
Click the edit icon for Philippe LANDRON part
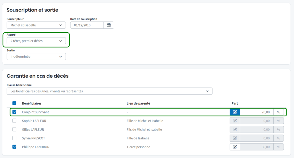[x=235, y=147]
